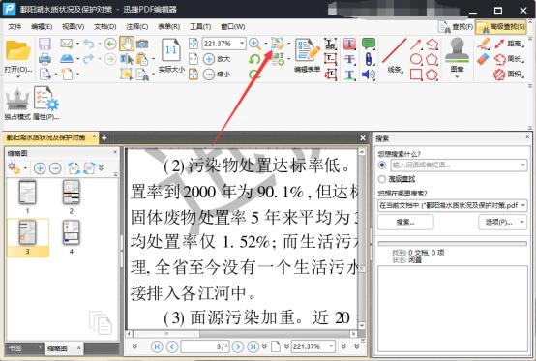Select the underline text tool
Image resolution: width=536 pixels, height=361 pixels.
349,75
